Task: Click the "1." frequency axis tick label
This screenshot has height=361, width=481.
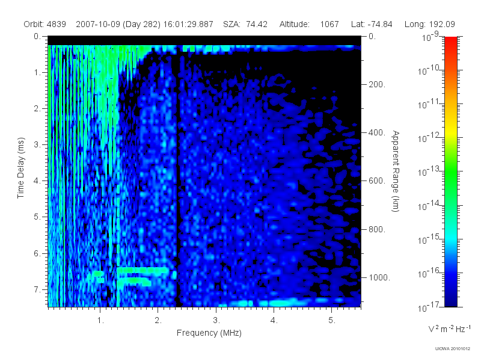Action: [100, 320]
